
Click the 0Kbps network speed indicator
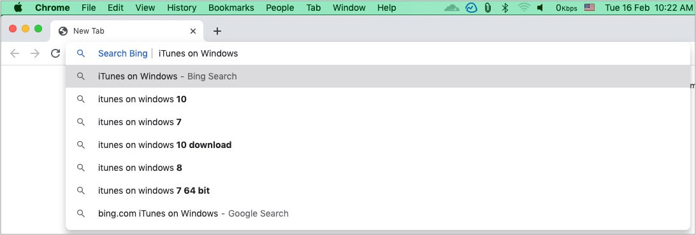tap(566, 8)
